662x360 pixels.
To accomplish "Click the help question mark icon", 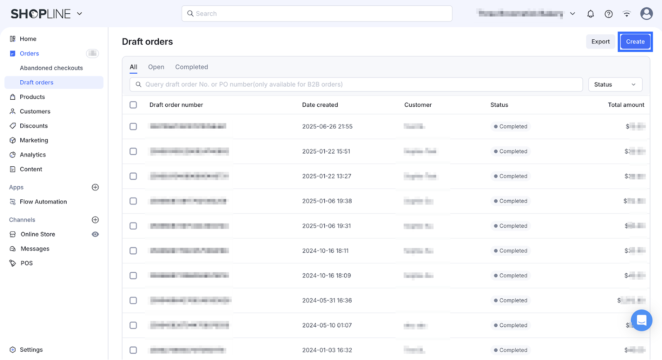I will (x=609, y=14).
